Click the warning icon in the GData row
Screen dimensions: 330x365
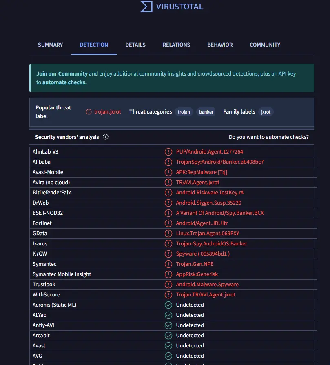point(168,234)
